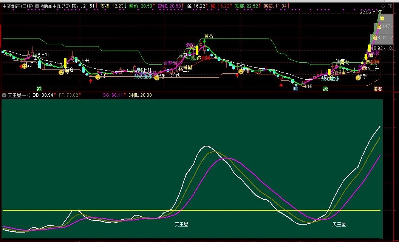Image resolution: width=399 pixels, height=242 pixels.
Task: Click the 移涨 marker badge
Action: tap(378, 89)
